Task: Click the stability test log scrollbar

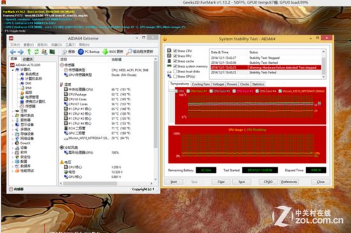Action: click(324, 64)
